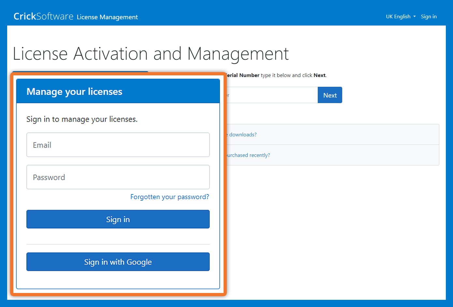This screenshot has width=453, height=307.
Task: Focus the Email input field
Action: pos(118,145)
